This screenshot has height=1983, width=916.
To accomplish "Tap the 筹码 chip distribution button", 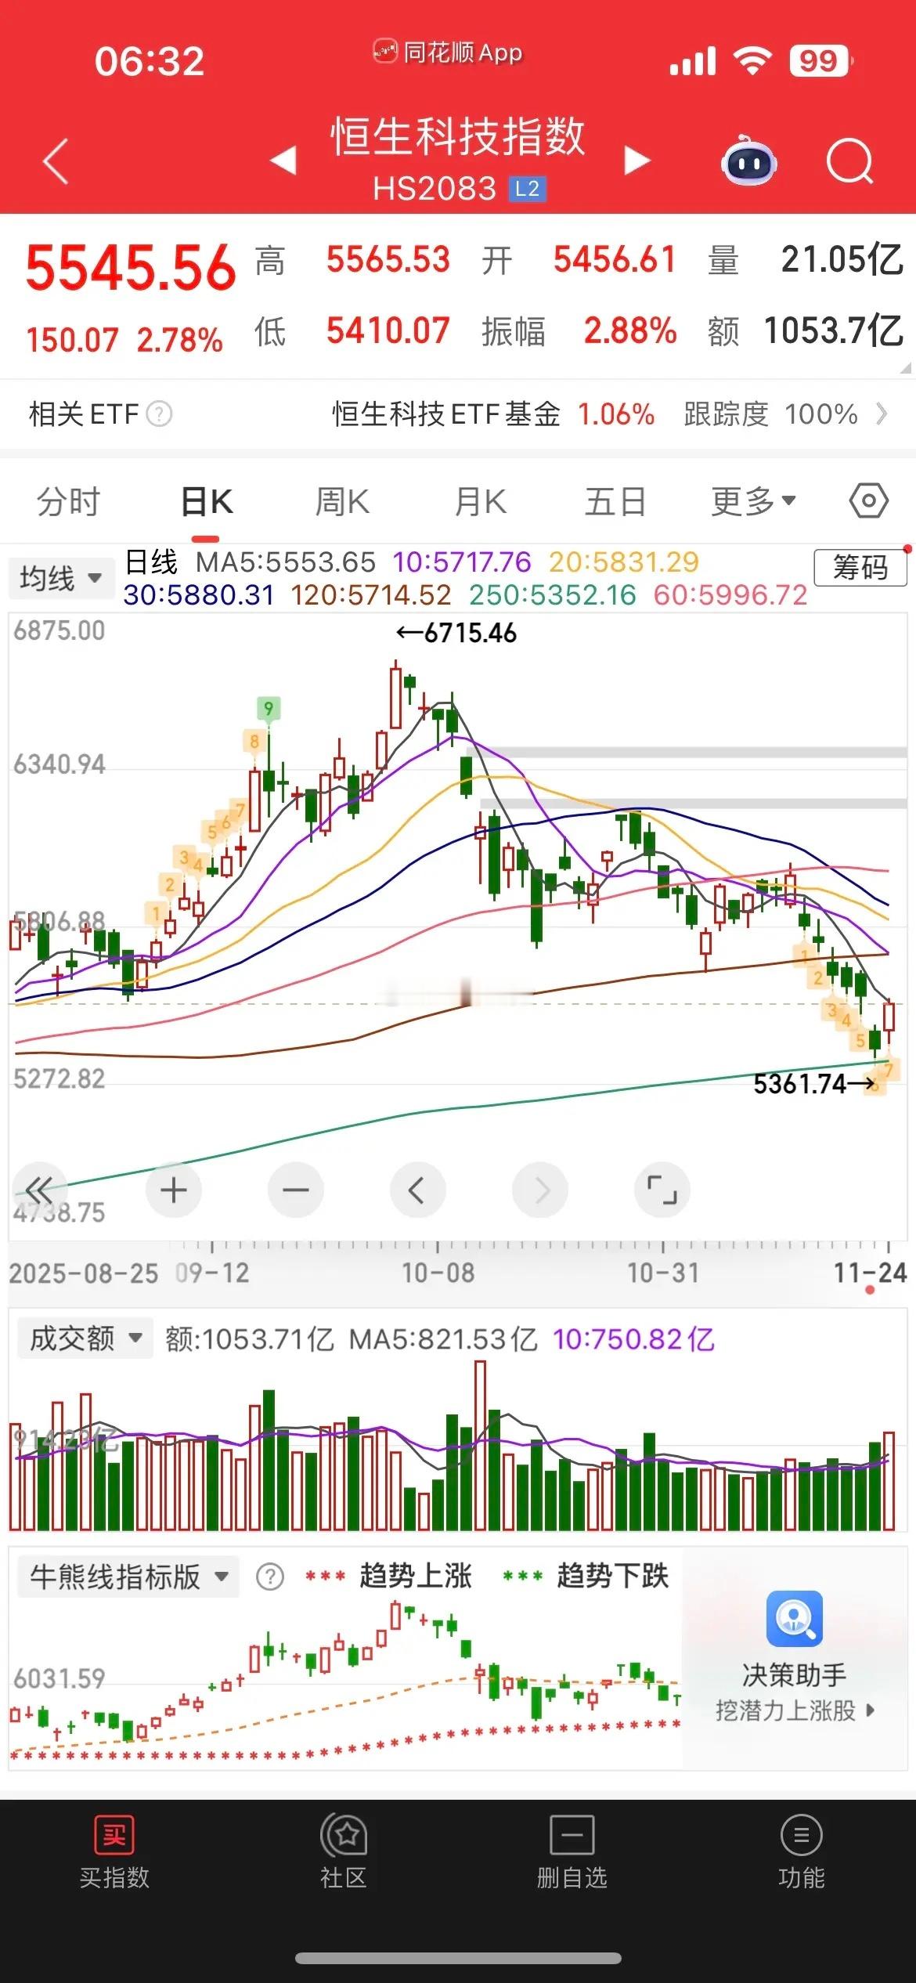I will click(x=860, y=567).
